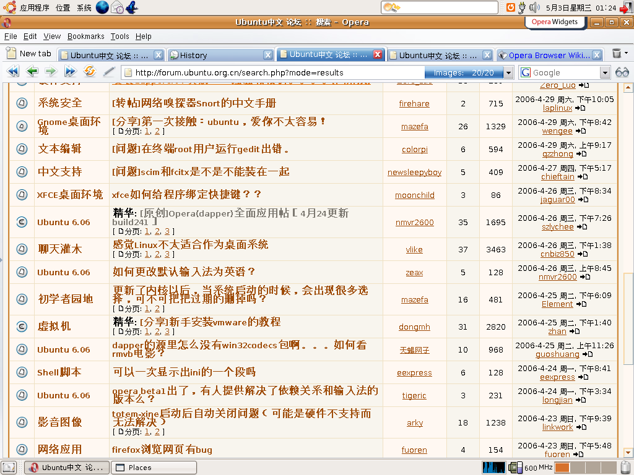
Task: Open the Bookmarks menu
Action: tap(85, 36)
